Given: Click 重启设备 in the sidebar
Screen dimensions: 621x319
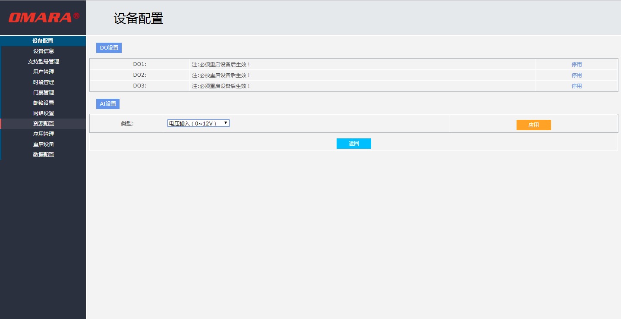Looking at the screenshot, I should (44, 144).
